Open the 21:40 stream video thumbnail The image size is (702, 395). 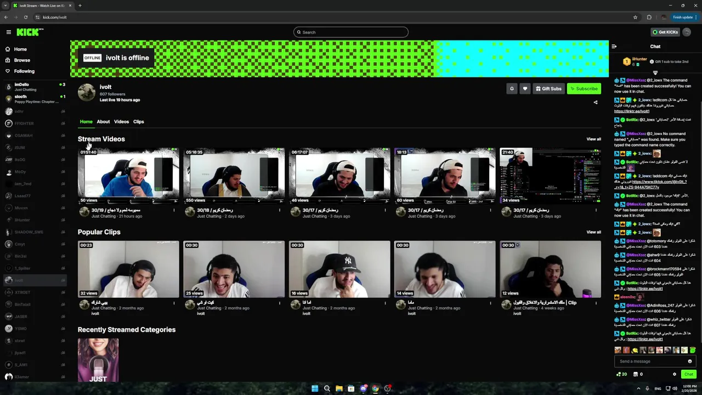point(550,176)
